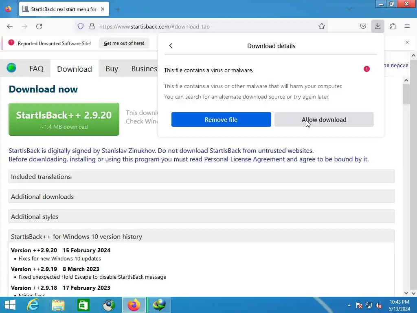Open the globe-with-mouse taskbar icon

[x=109, y=305]
